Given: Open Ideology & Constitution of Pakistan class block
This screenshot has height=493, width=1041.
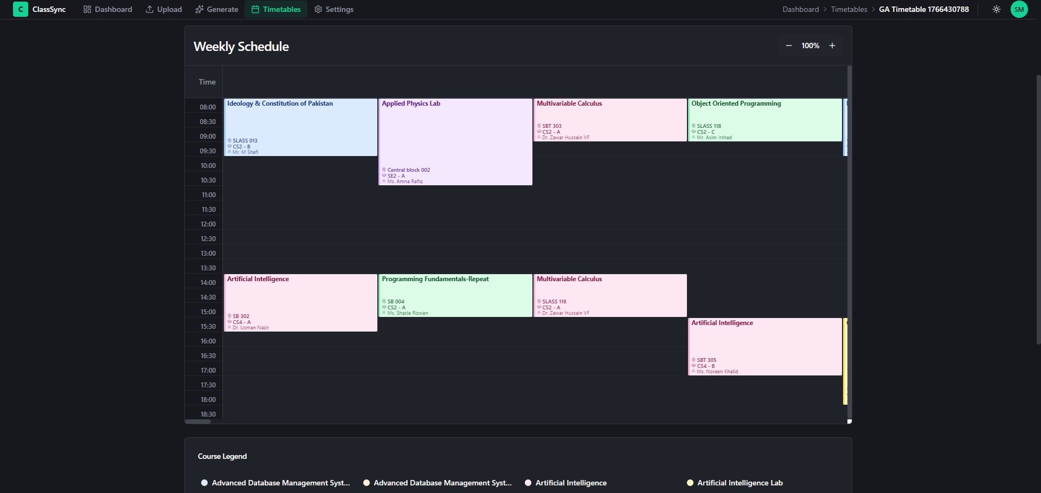Looking at the screenshot, I should click(x=301, y=127).
